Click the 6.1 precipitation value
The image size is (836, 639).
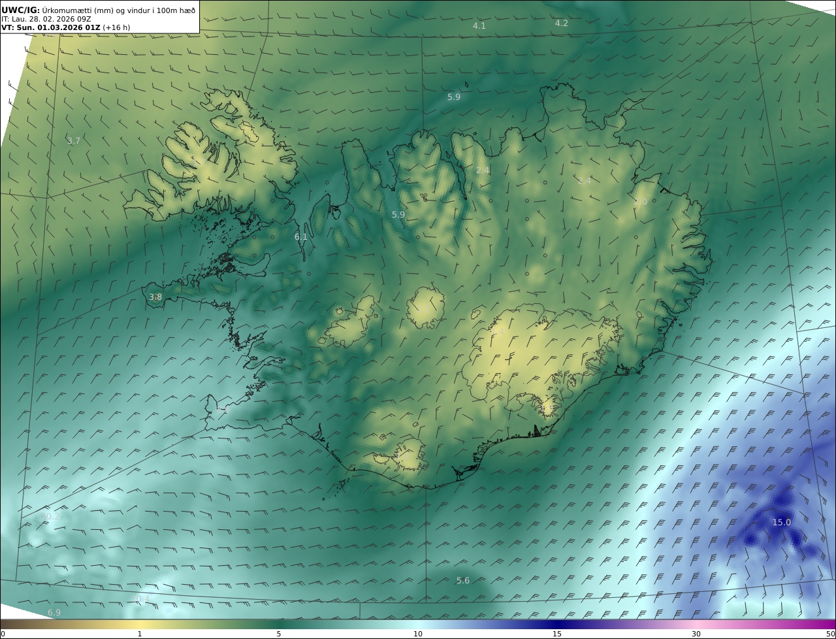[x=301, y=237]
